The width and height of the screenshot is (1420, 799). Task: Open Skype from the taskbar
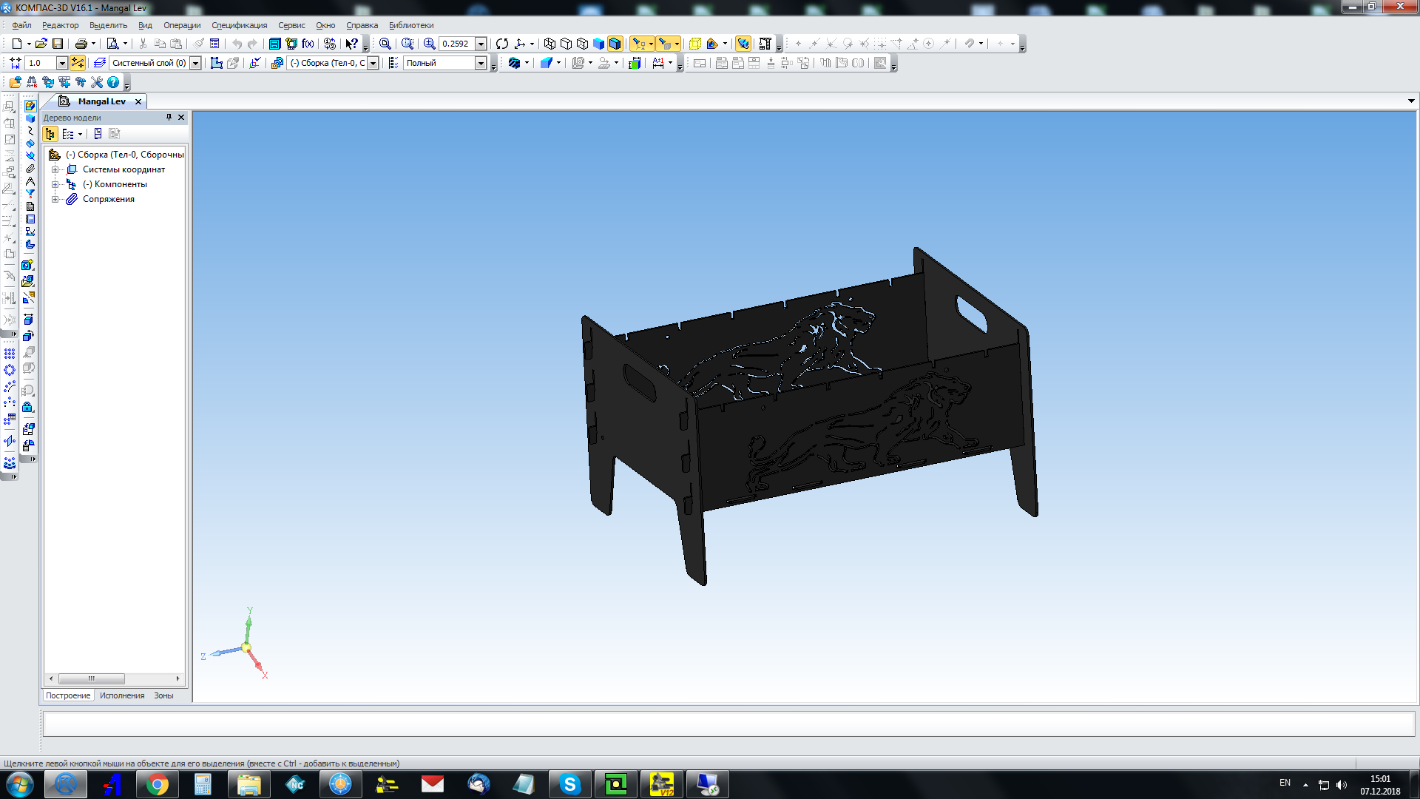coord(569,784)
